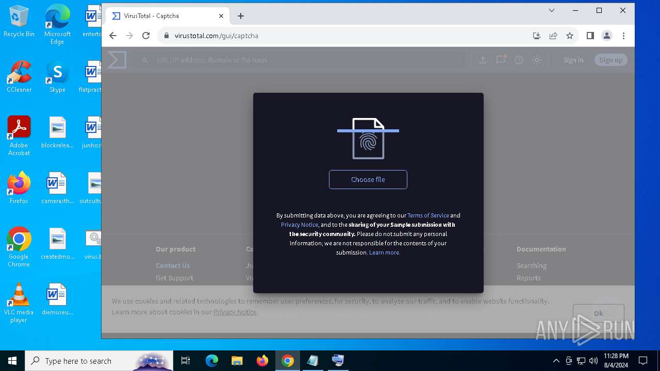Open Edge from the taskbar
The image size is (660, 371).
click(212, 361)
